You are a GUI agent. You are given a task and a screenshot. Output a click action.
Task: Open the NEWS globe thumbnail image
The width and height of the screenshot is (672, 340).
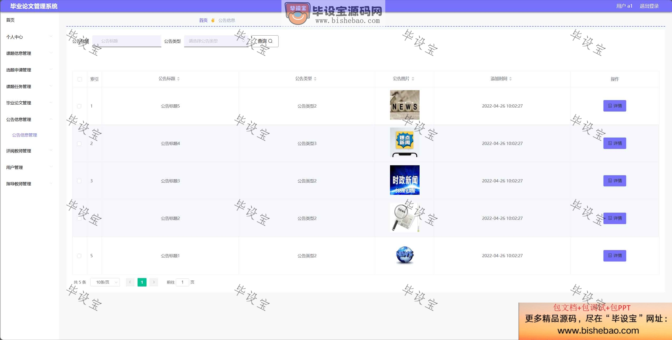pos(405,255)
